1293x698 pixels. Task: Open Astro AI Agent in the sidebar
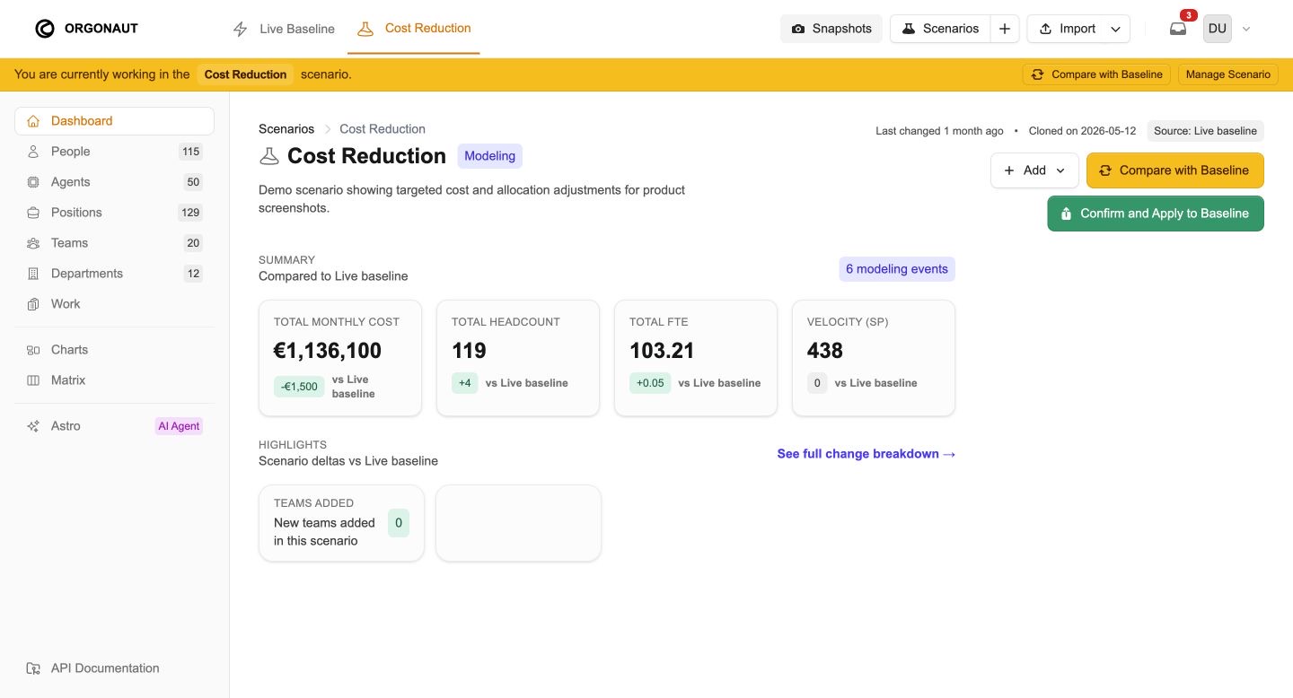(x=115, y=426)
